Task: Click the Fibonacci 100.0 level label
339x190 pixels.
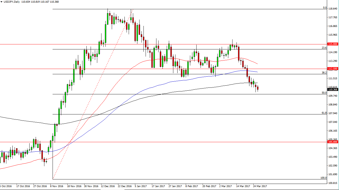Action: tap(323, 178)
